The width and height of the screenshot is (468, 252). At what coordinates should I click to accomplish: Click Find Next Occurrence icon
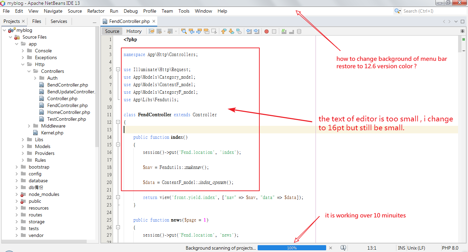tap(199, 31)
